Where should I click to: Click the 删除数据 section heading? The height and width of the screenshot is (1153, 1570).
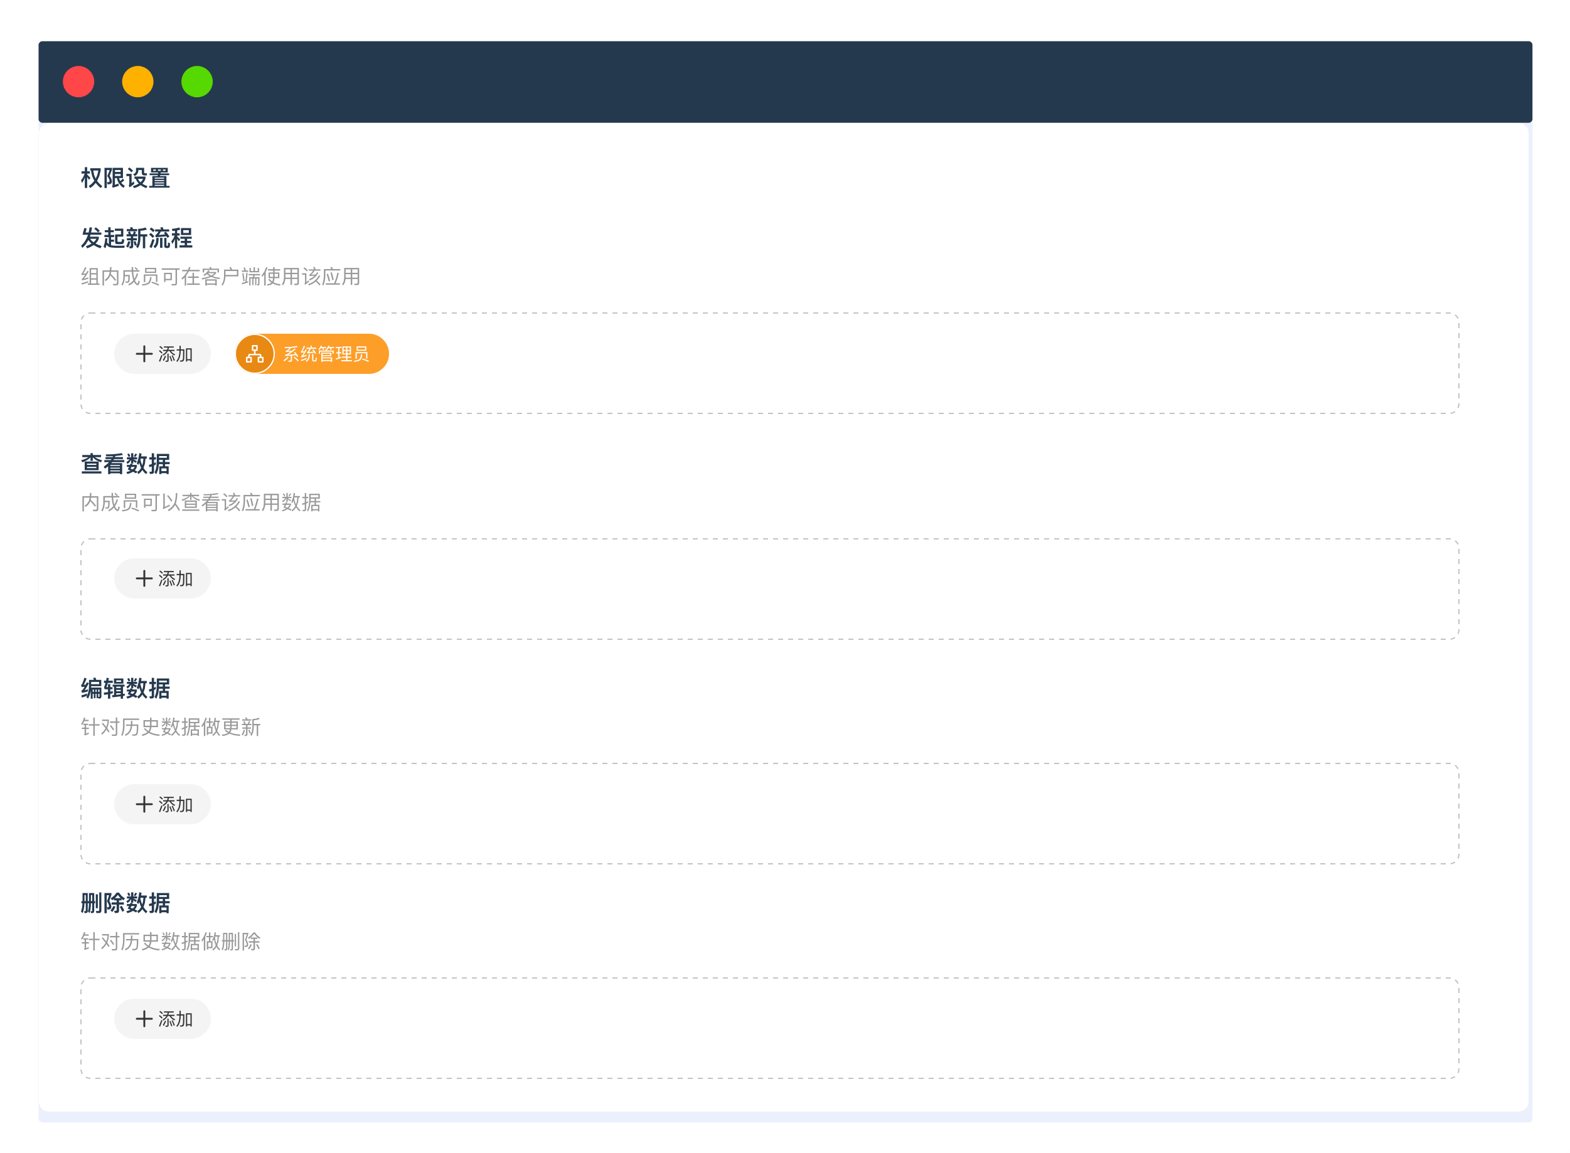point(125,903)
